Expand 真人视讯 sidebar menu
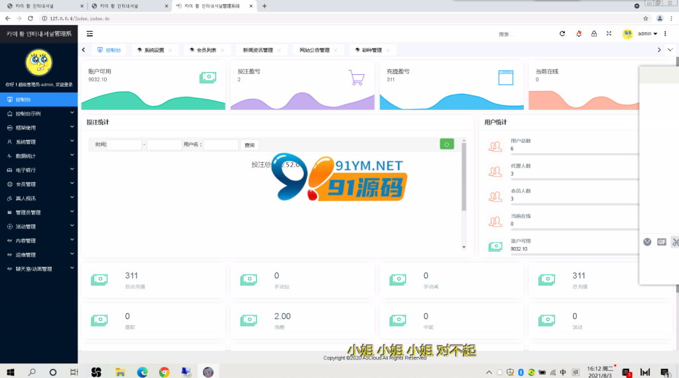679x378 pixels. (x=39, y=198)
